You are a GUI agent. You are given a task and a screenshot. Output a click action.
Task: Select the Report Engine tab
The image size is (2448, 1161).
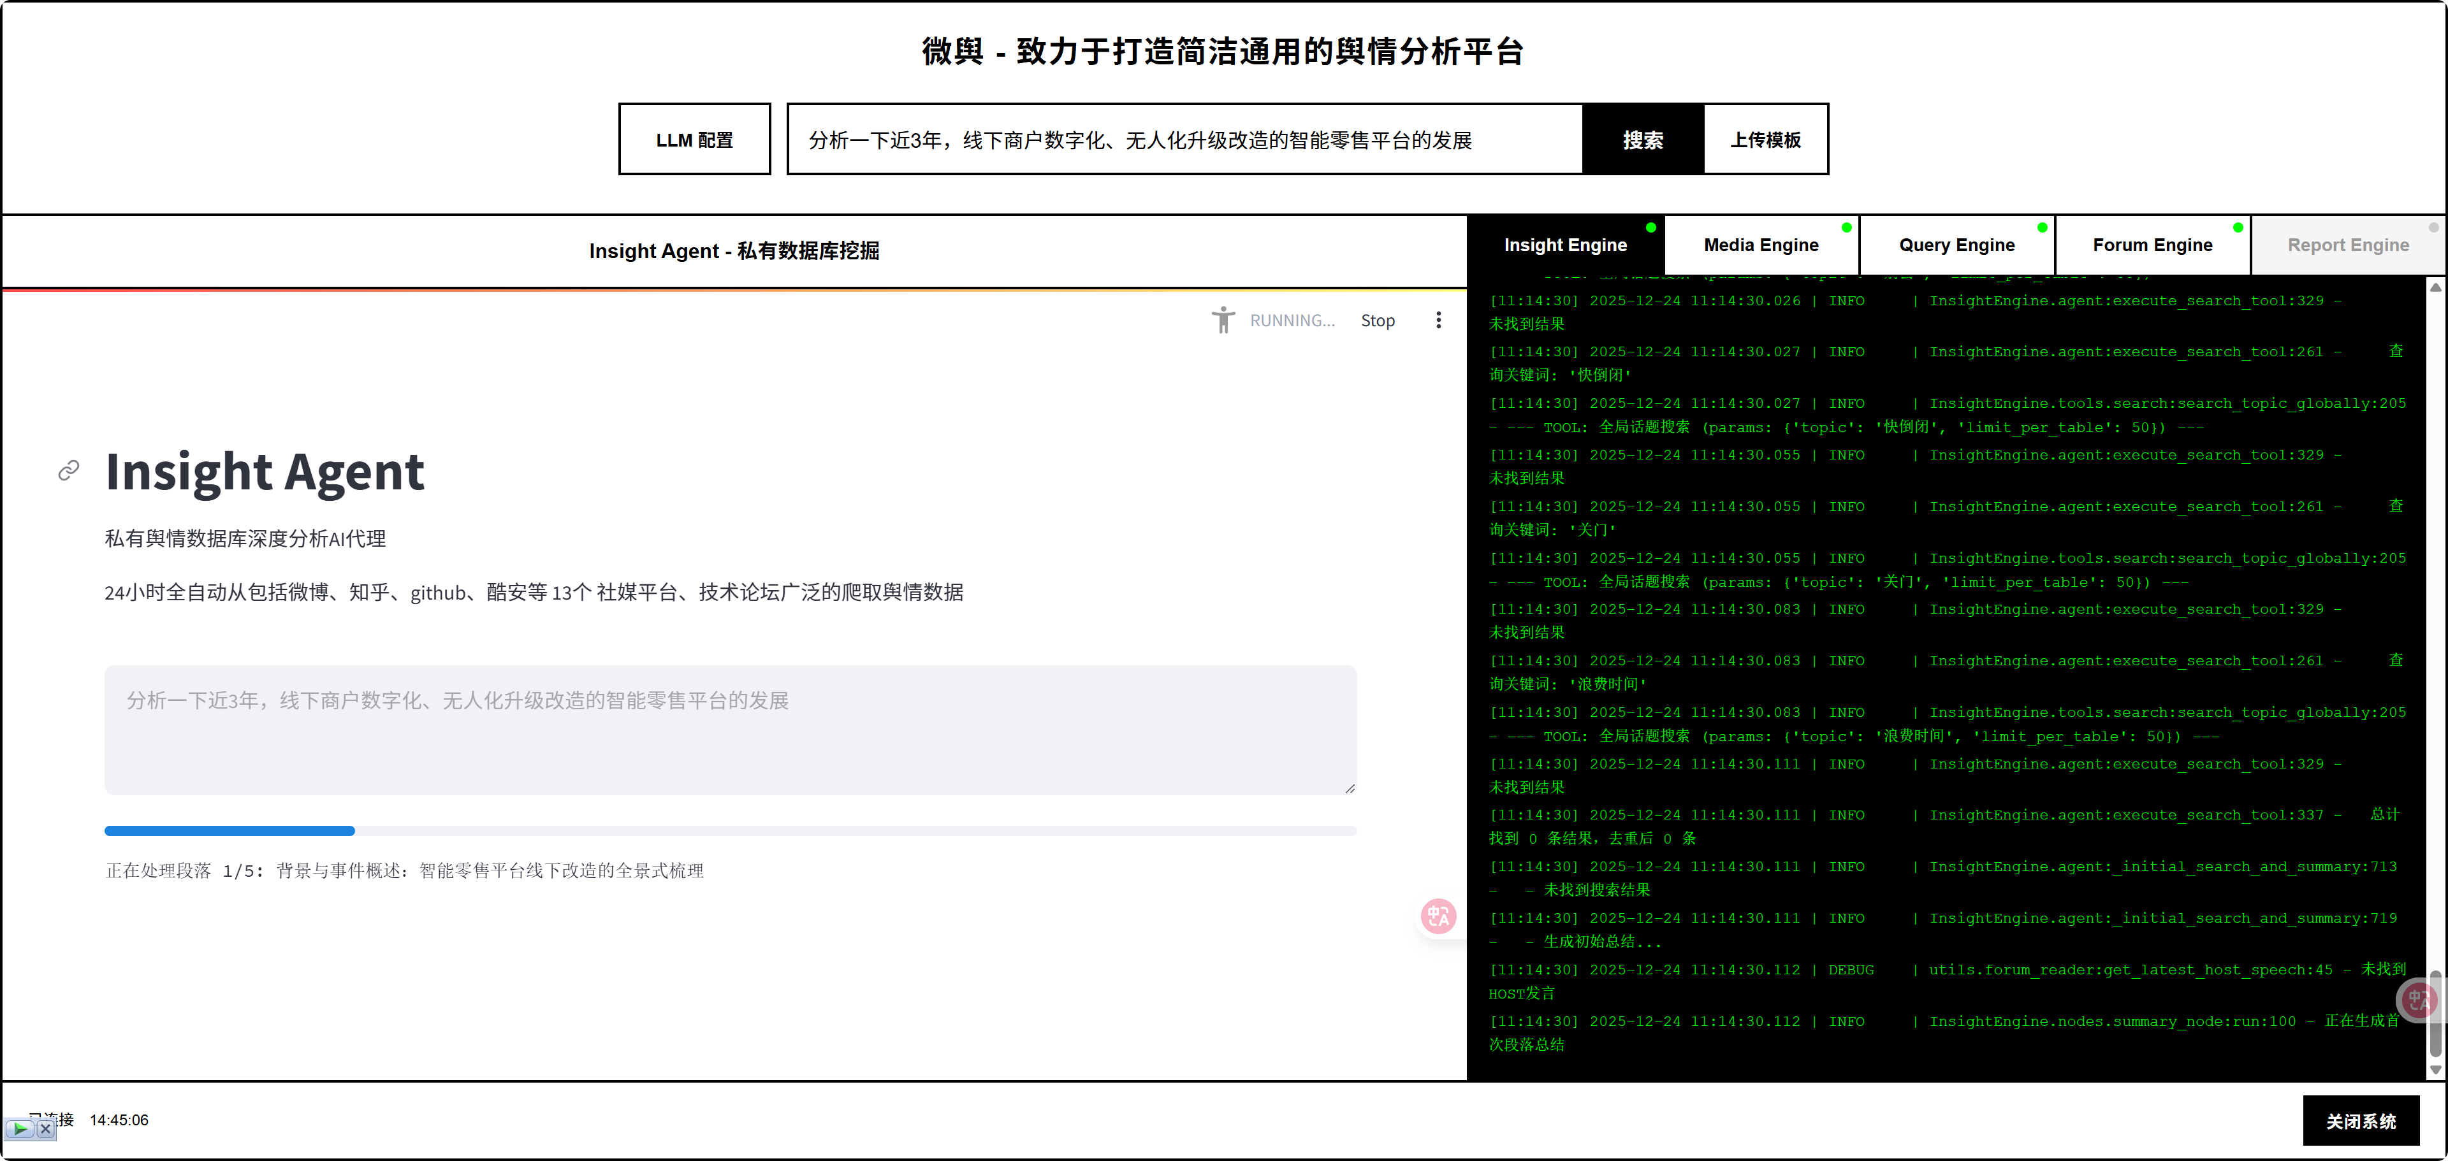(x=2347, y=245)
